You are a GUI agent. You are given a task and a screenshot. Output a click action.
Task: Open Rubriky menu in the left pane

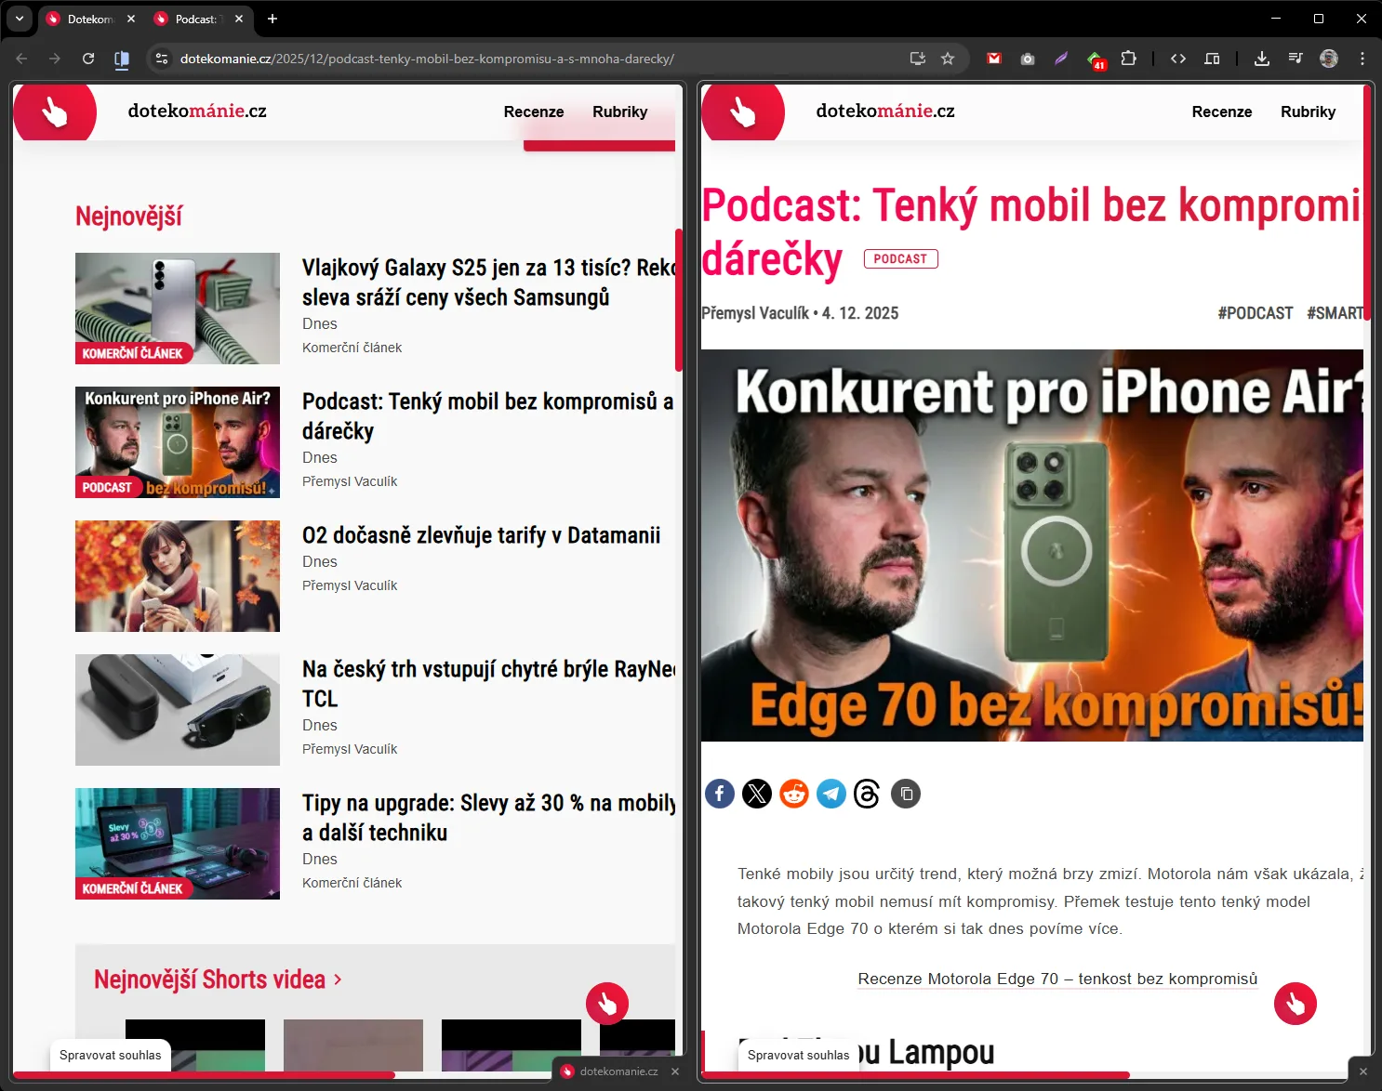pos(619,112)
